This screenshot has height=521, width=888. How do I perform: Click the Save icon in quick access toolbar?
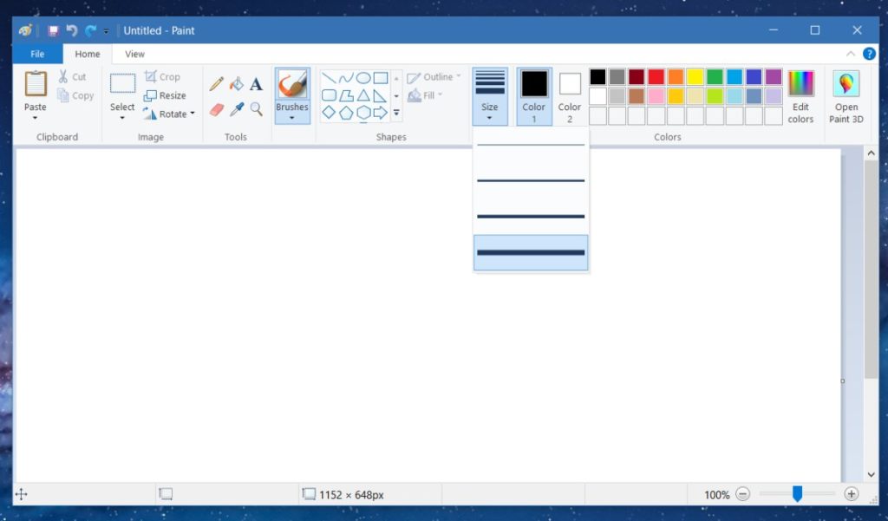coord(52,30)
